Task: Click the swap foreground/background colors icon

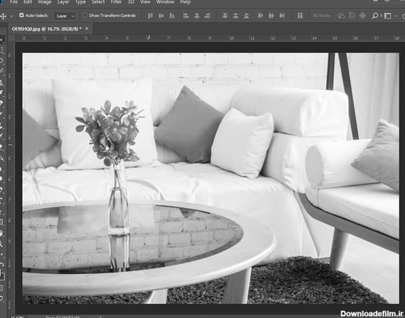Action: 2,264
